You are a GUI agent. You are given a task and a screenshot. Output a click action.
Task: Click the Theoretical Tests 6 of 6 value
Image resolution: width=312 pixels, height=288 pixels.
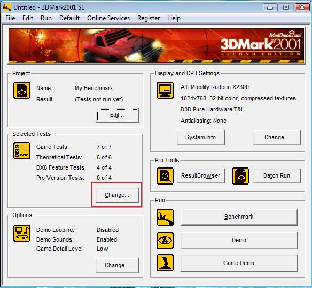[104, 157]
